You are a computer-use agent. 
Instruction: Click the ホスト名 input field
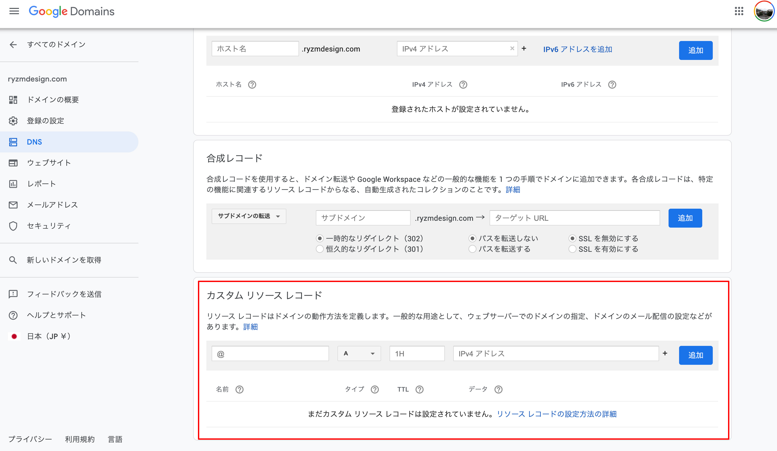(255, 49)
